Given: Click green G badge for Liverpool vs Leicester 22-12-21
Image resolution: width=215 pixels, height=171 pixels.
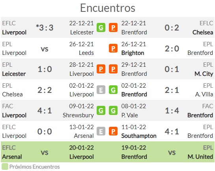Looking at the screenshot, I should [101, 28].
